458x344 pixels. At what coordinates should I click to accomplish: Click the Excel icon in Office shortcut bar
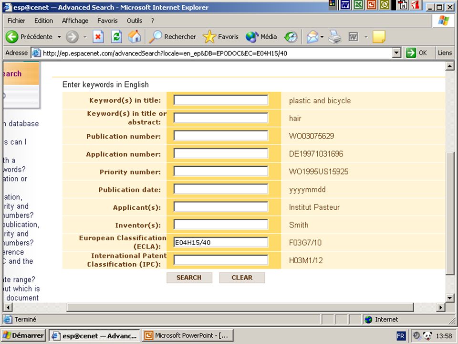tap(358, 5)
